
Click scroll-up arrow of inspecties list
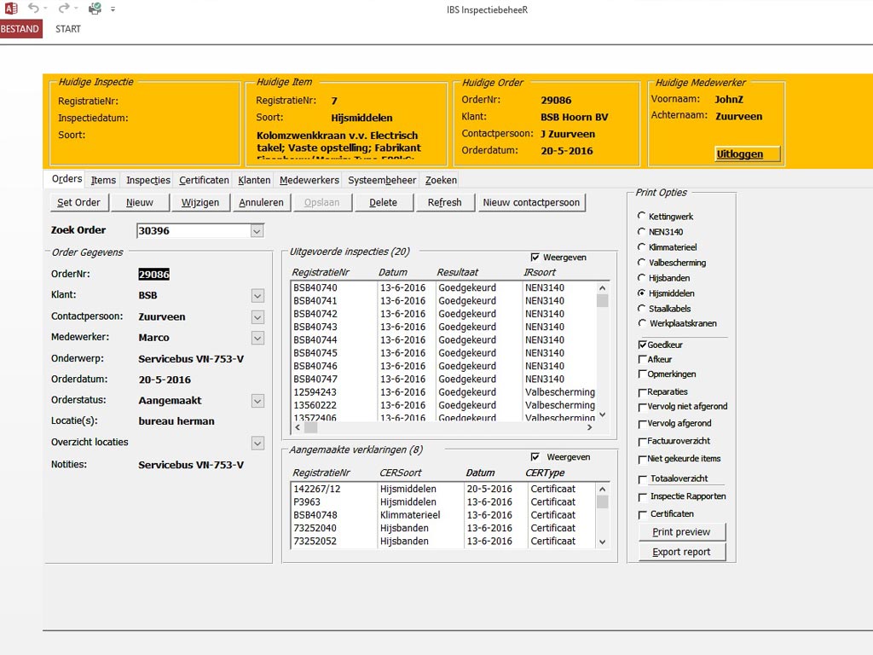[x=603, y=288]
